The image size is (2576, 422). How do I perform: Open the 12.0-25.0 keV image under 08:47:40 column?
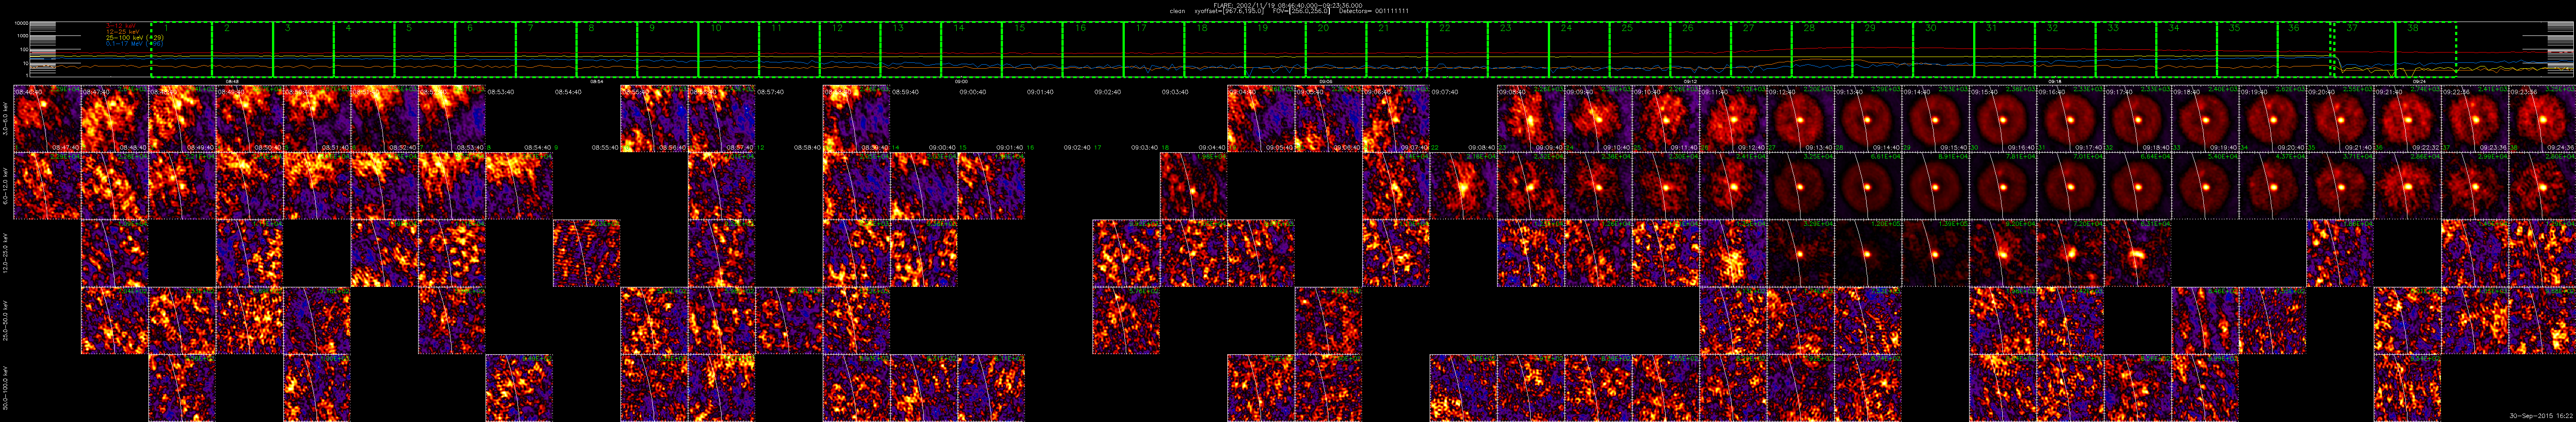114,253
